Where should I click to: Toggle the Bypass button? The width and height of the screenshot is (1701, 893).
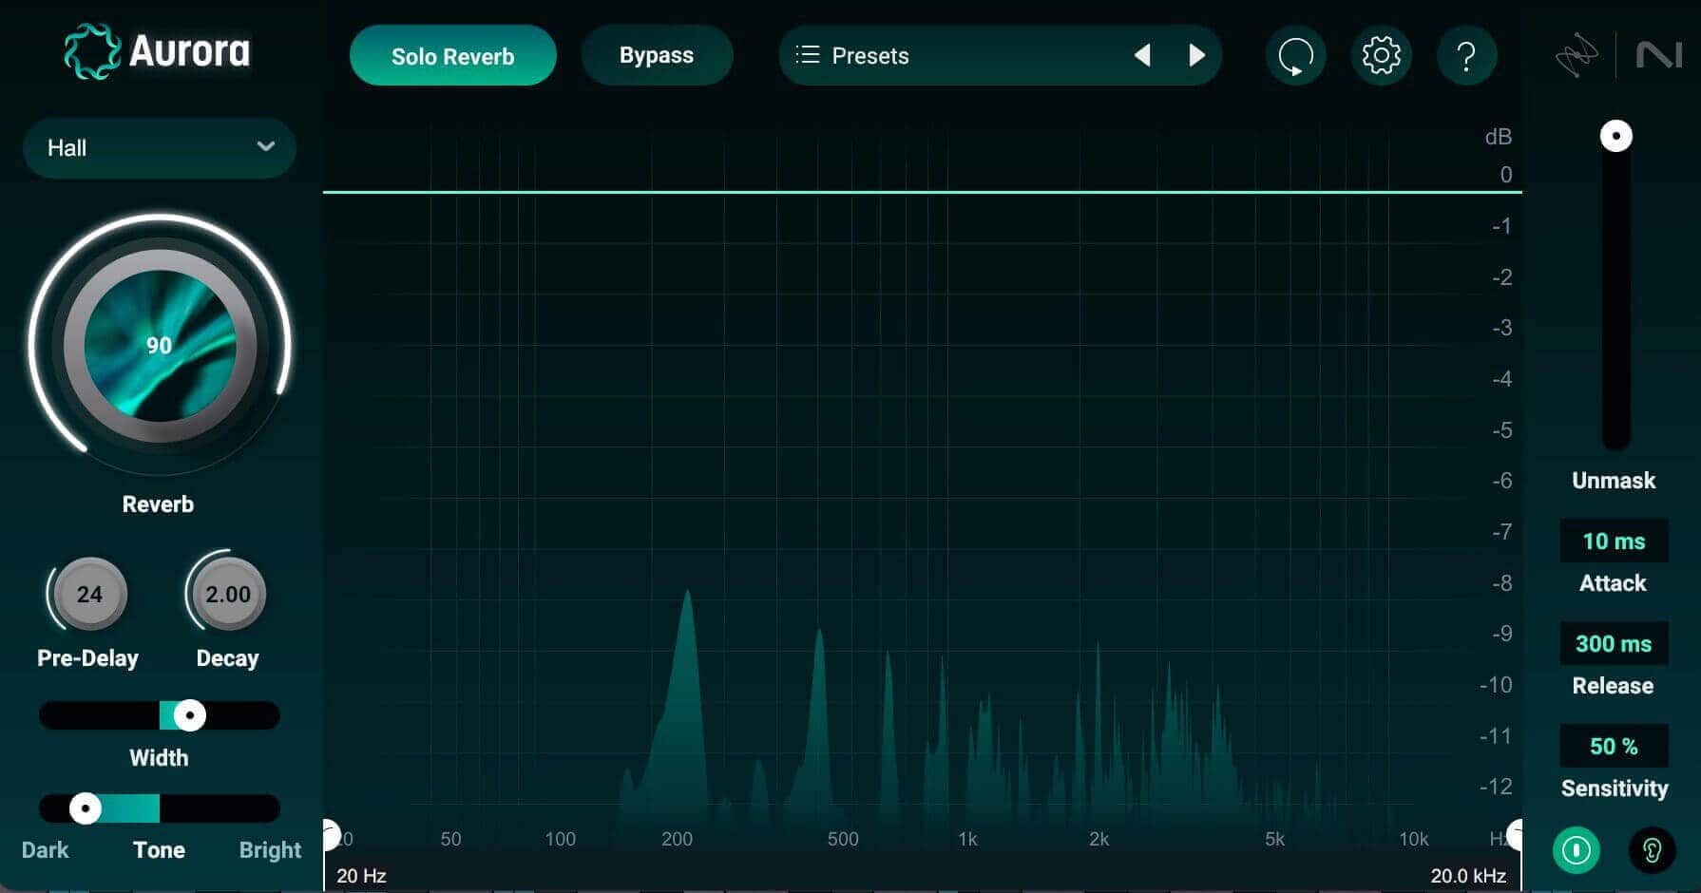tap(657, 55)
